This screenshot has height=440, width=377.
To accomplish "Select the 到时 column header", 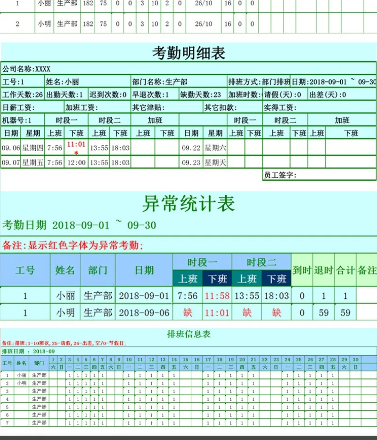I will (302, 270).
